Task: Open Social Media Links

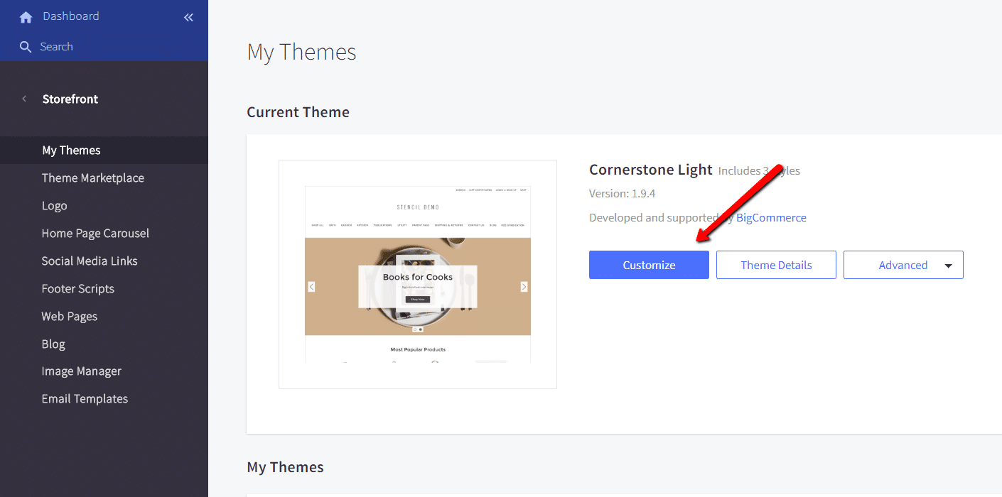Action: click(x=90, y=261)
